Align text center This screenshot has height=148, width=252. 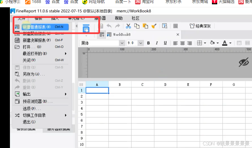[x=182, y=43]
